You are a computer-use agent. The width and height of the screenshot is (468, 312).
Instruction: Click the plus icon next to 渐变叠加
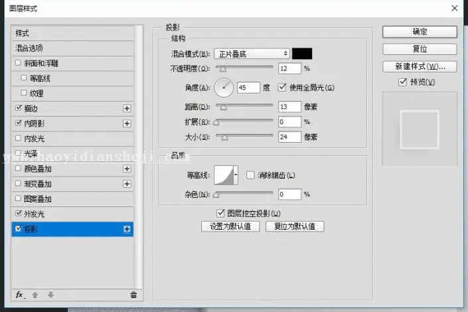(127, 184)
